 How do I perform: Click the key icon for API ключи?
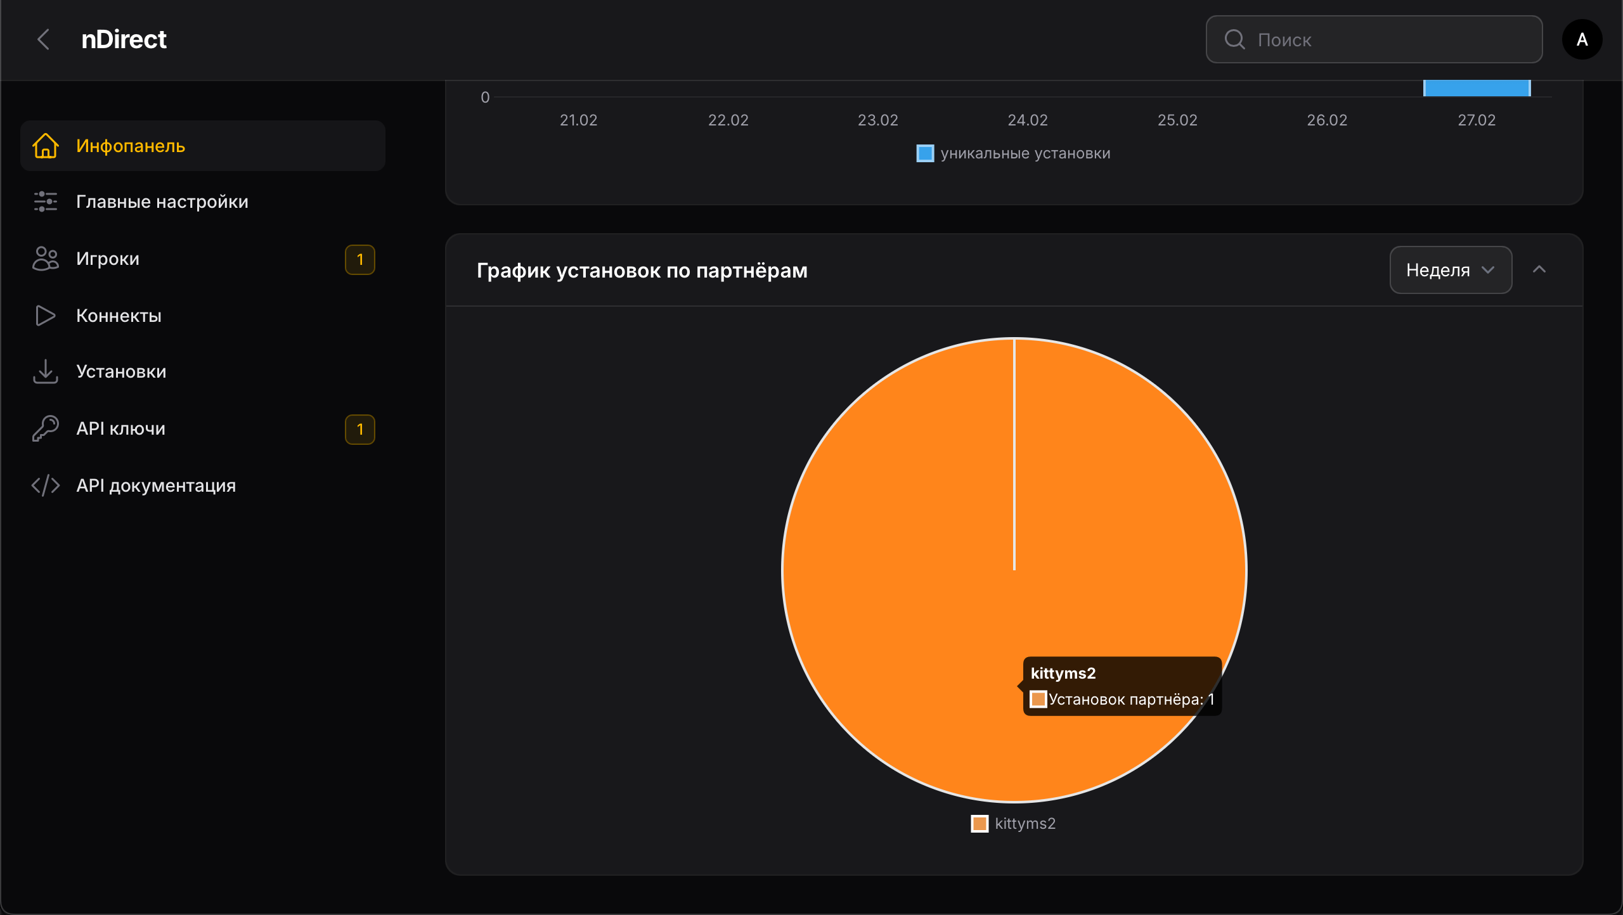(46, 428)
